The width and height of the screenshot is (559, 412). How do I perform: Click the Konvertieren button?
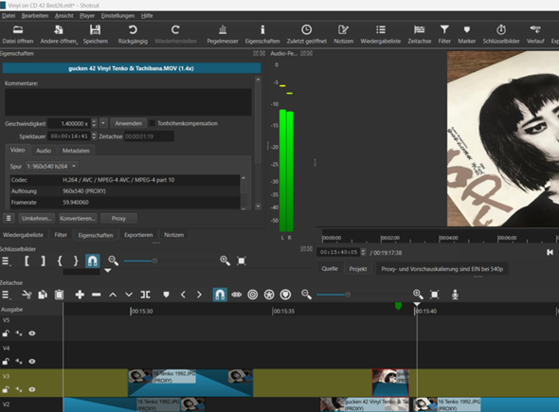click(x=78, y=218)
